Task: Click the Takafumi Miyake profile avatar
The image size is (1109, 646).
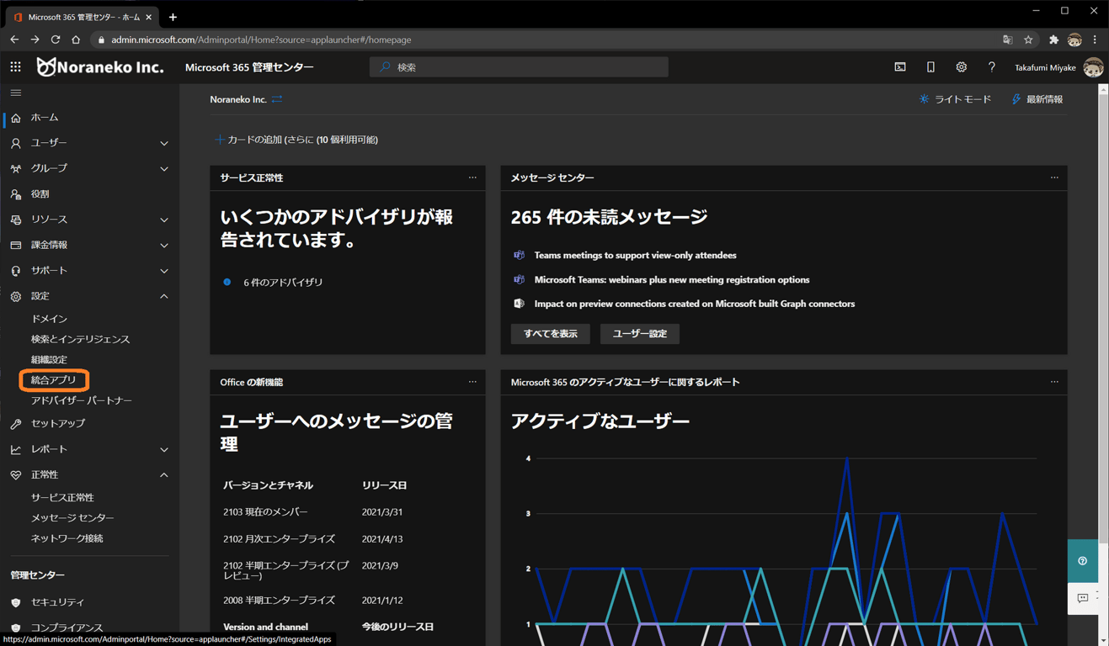Action: tap(1093, 67)
